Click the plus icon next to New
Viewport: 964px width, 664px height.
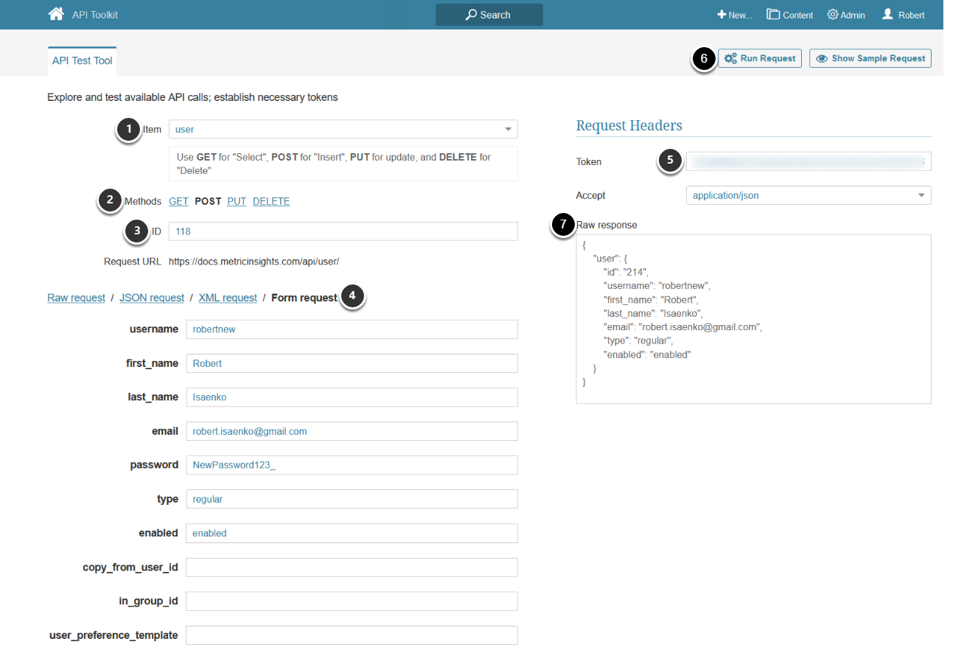(722, 15)
